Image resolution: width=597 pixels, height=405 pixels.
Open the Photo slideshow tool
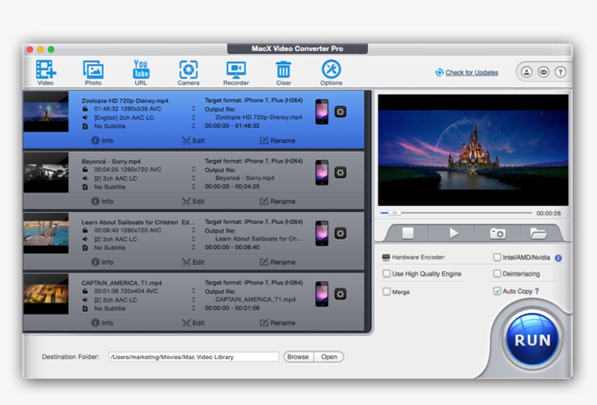(x=93, y=72)
